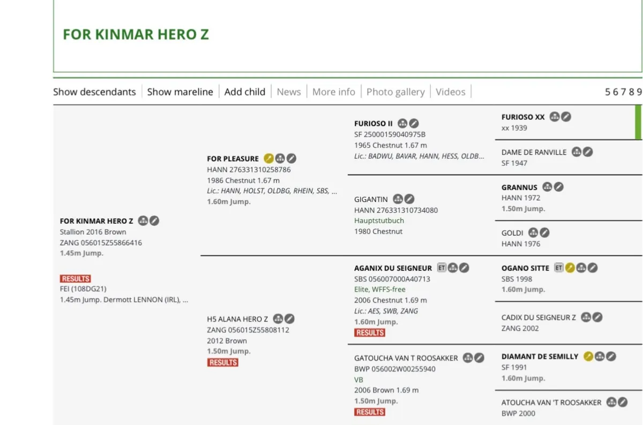Open the Photo gallery tab

395,92
